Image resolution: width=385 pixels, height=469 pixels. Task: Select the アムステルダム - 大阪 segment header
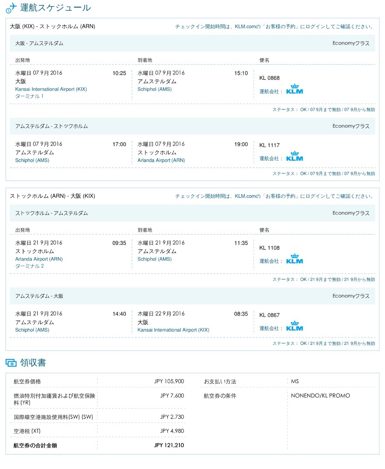click(192, 296)
